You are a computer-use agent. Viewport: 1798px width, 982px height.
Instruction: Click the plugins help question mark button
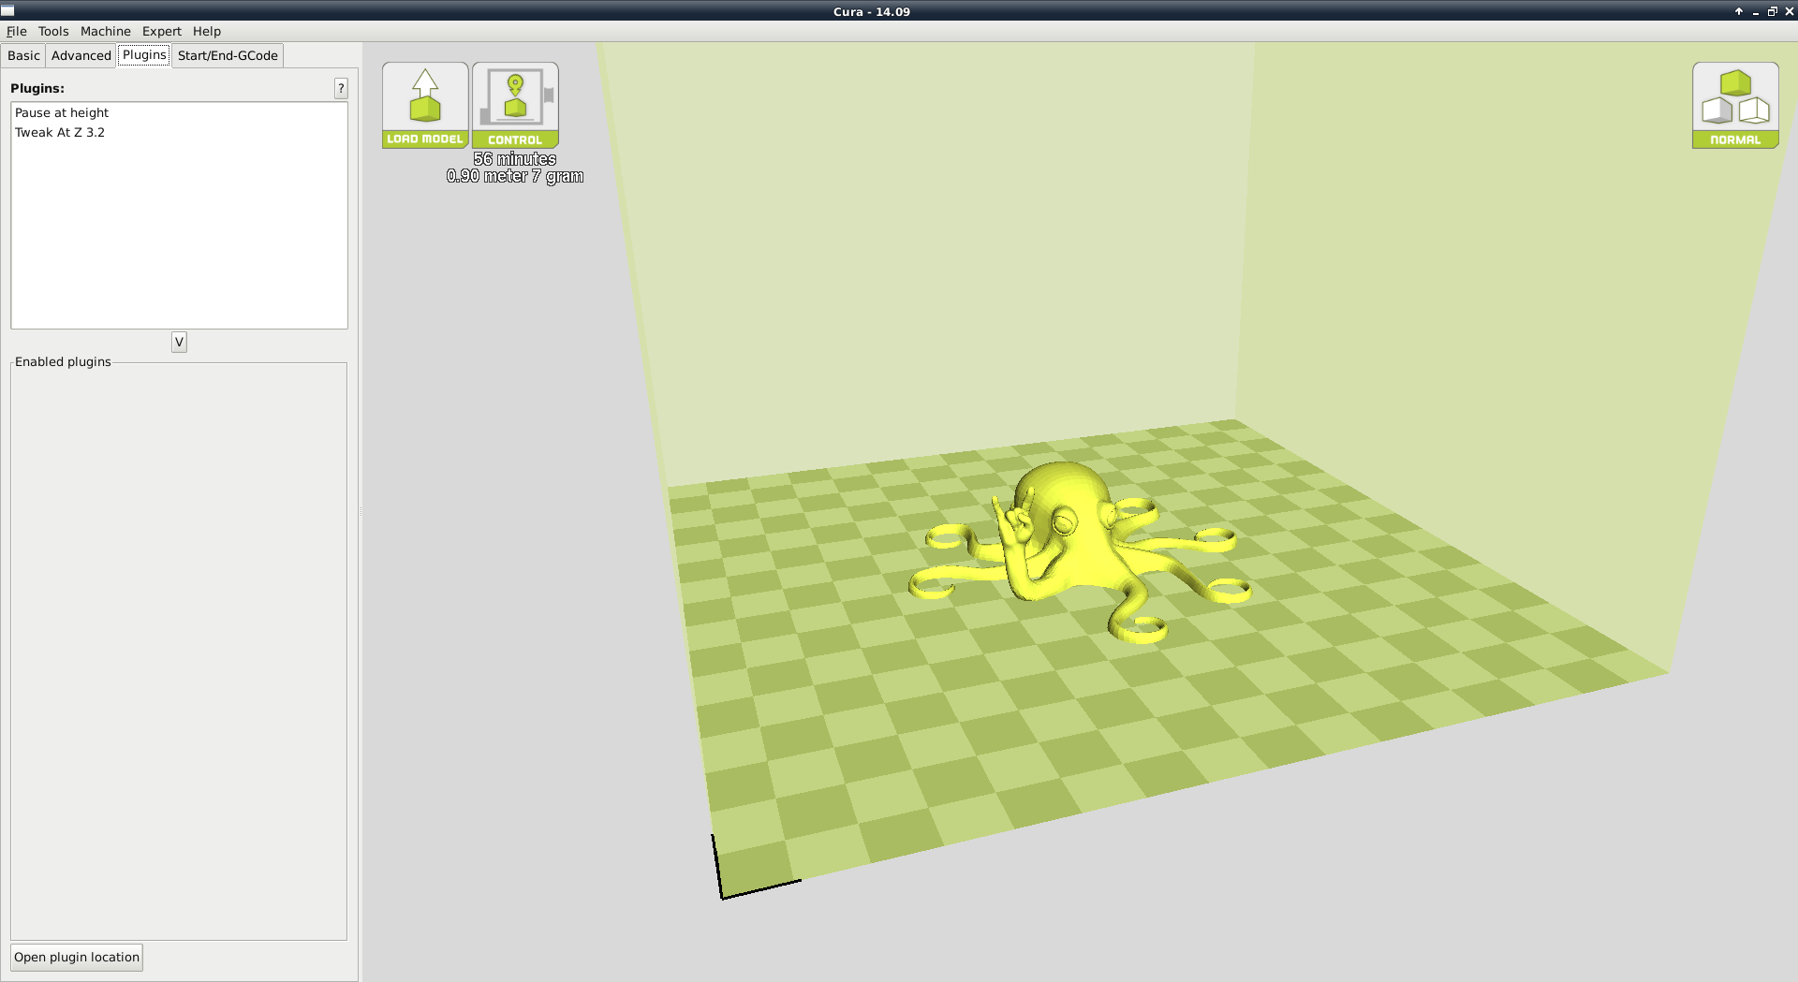[341, 88]
